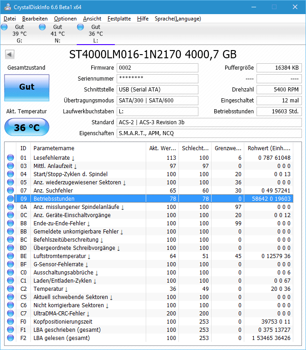Click the Schnittstelle field USB (Serial ATA)

(x=158, y=90)
